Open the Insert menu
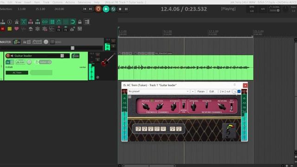 (x=28, y=2)
